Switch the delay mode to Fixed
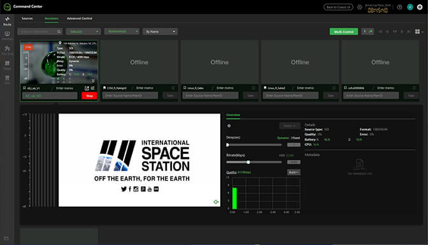This screenshot has height=245, width=428. click(x=296, y=138)
